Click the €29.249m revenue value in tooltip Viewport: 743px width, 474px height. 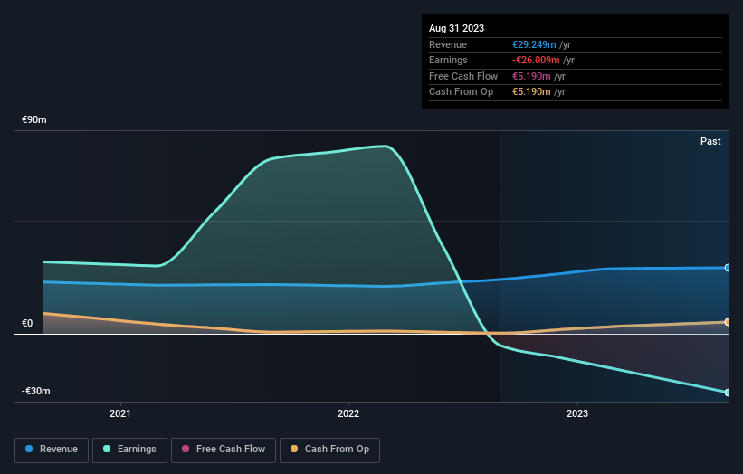534,44
